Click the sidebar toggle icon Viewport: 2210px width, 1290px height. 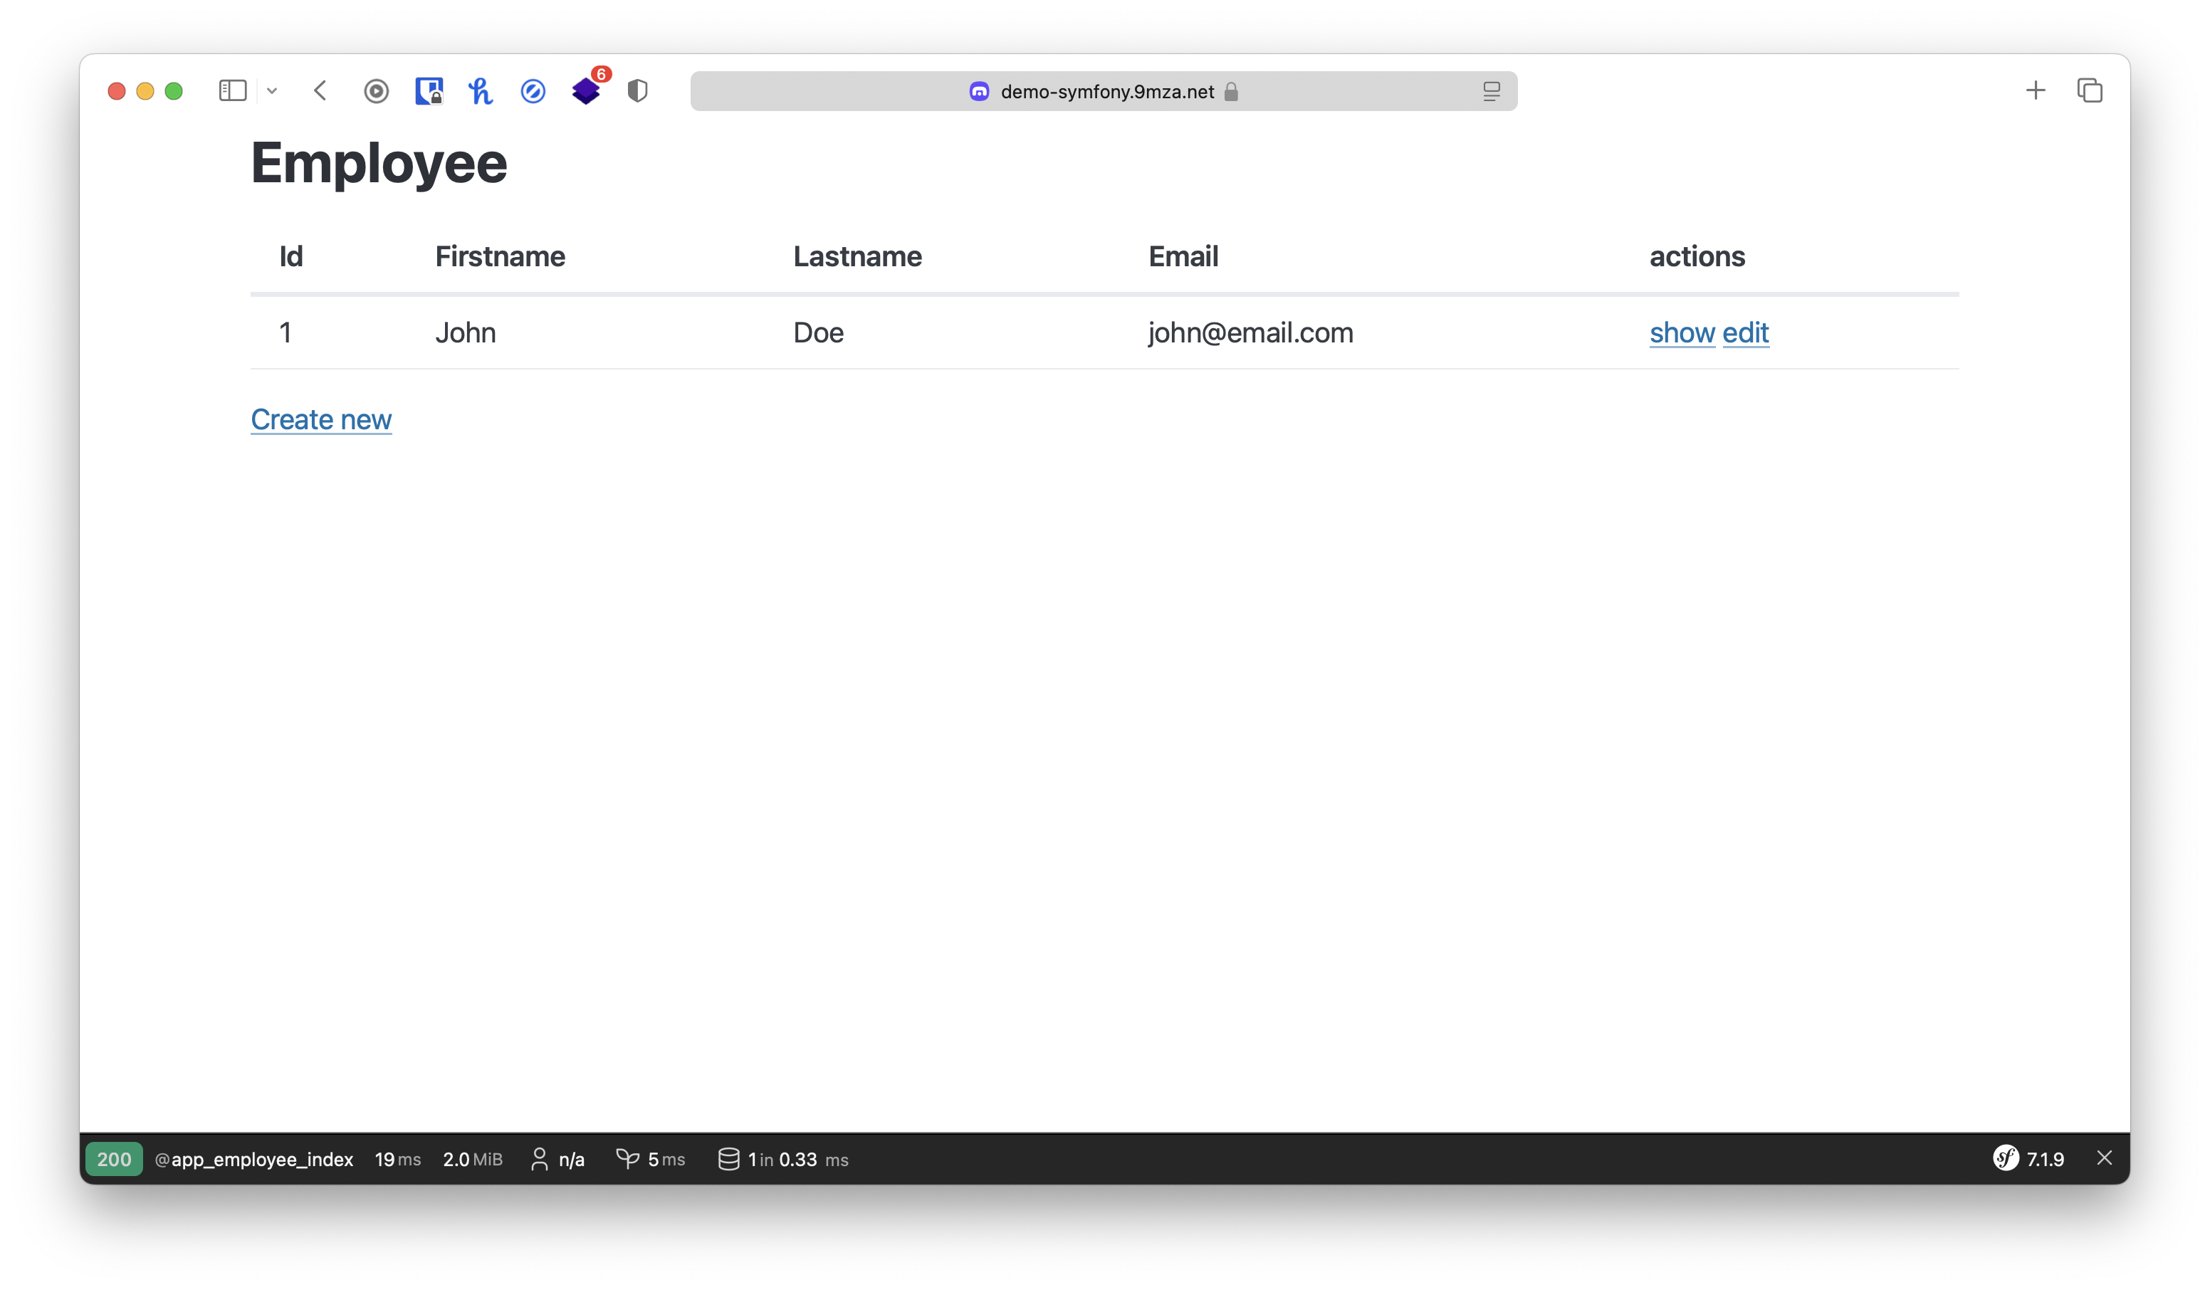point(234,89)
